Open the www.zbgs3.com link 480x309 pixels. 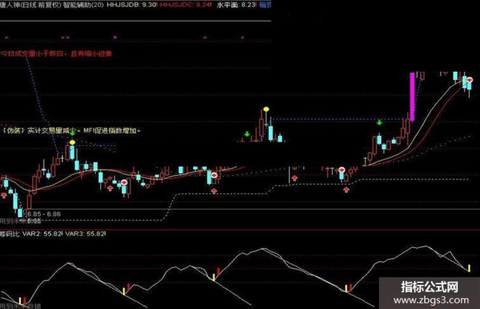point(431,300)
